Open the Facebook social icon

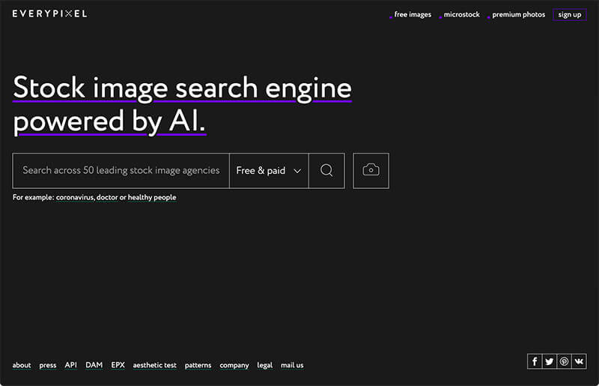click(535, 361)
